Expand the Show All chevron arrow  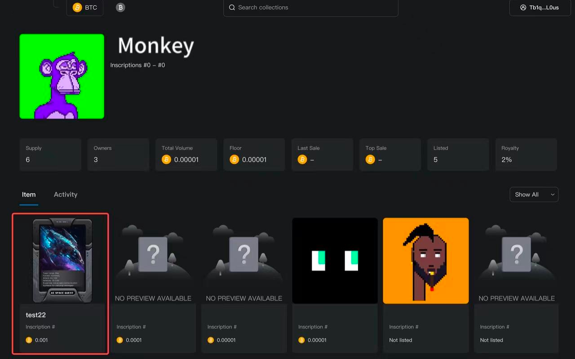[x=553, y=195]
